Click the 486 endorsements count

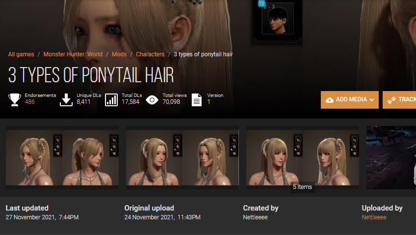click(30, 102)
